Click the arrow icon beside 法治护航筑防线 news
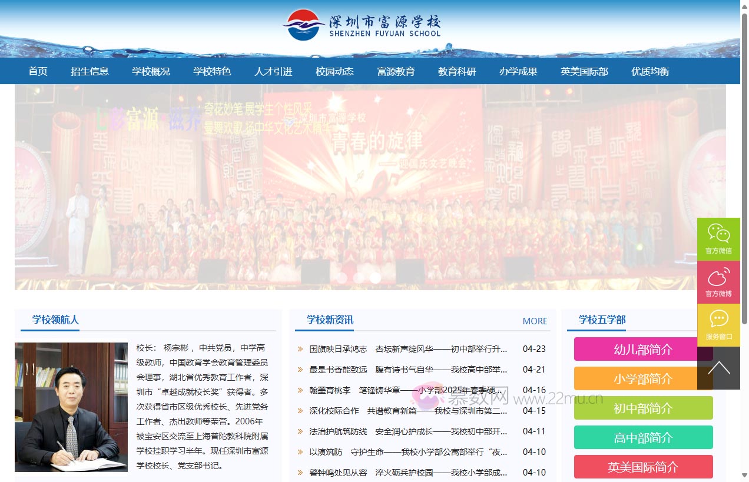 300,431
